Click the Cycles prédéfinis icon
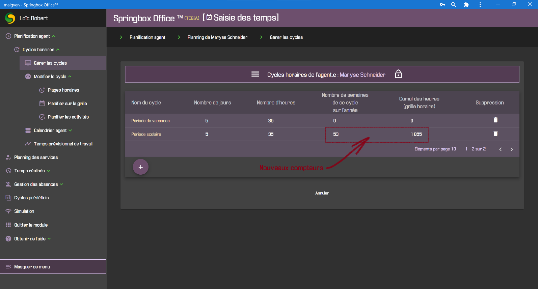Image resolution: width=538 pixels, height=289 pixels. tap(8, 198)
